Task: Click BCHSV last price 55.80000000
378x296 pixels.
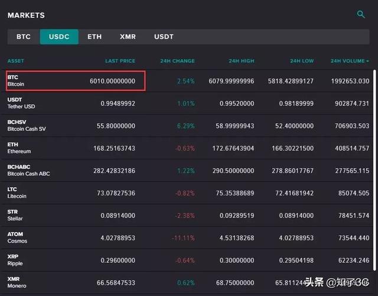Action: [116, 126]
